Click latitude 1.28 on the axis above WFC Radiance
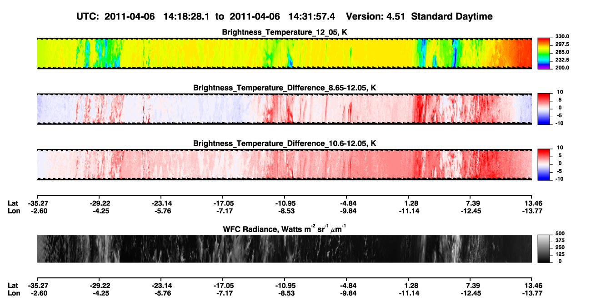The image size is (591, 303). tap(410, 203)
